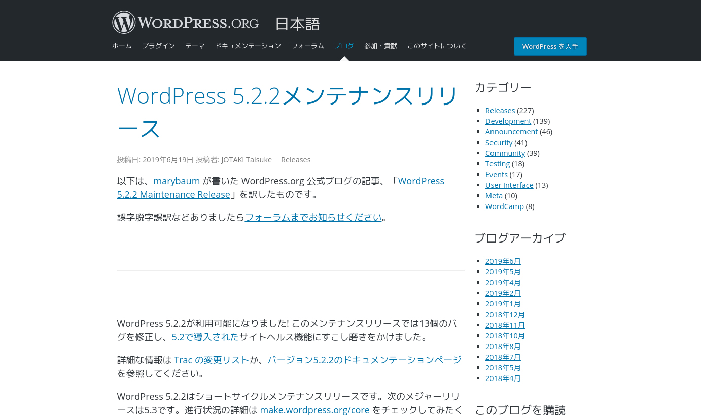This screenshot has width=701, height=415.
Task: Open the Announcement category
Action: 511,132
